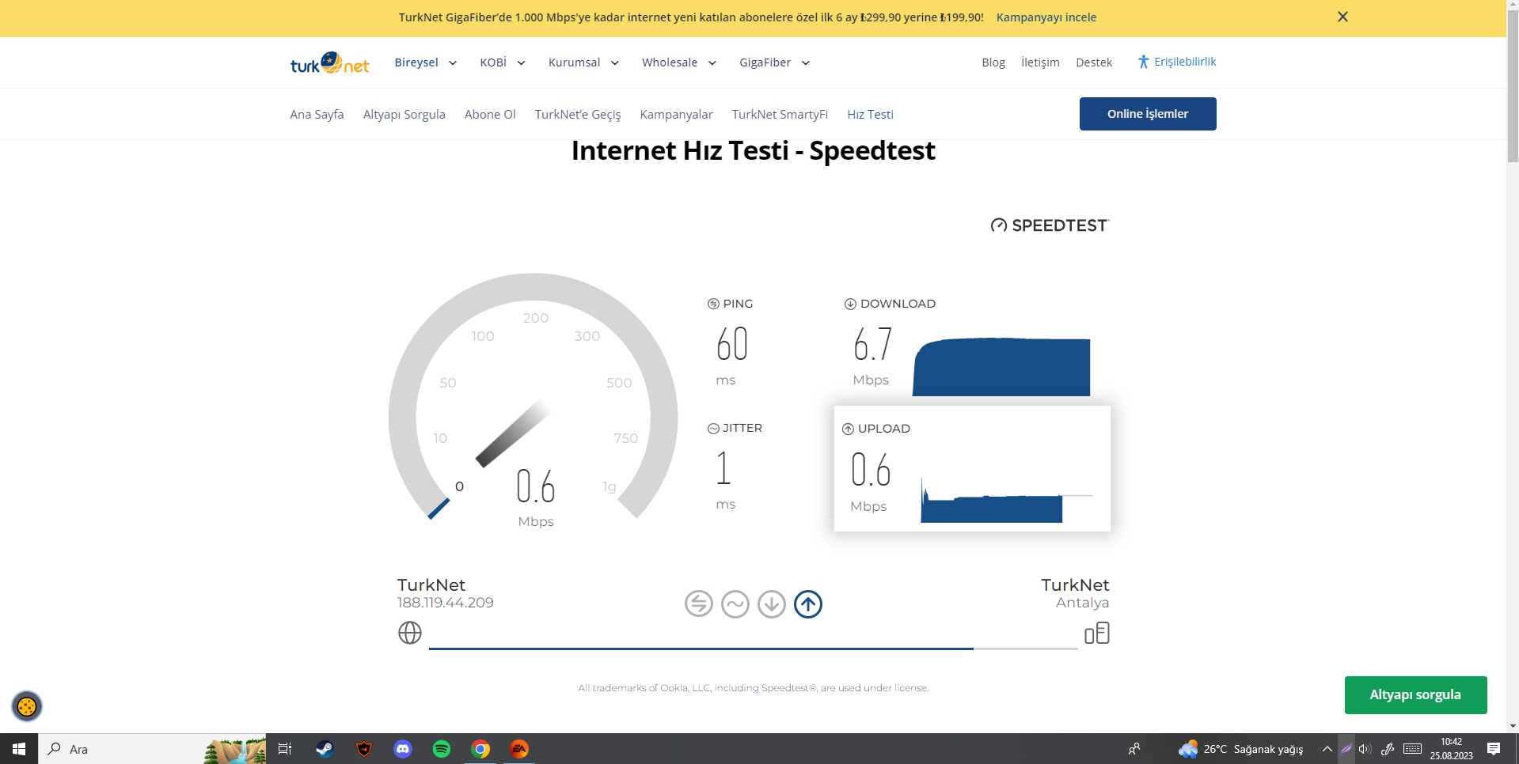Viewport: 1519px width, 764px height.
Task: Open the weather widget on taskbar
Action: [1240, 749]
